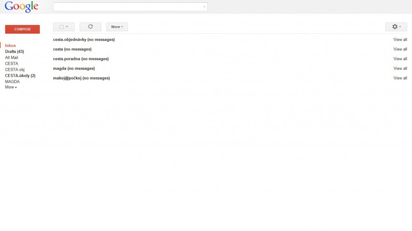Click the refresh button
This screenshot has height=231, width=412.
click(91, 27)
